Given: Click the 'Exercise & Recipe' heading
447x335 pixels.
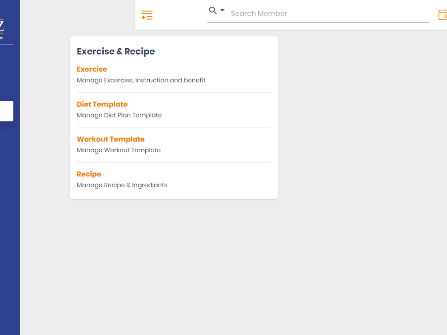Looking at the screenshot, I should click(x=116, y=51).
